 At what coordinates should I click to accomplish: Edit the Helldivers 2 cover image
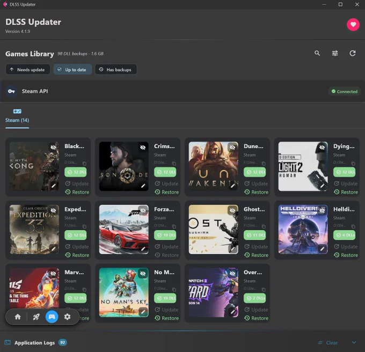[322, 248]
